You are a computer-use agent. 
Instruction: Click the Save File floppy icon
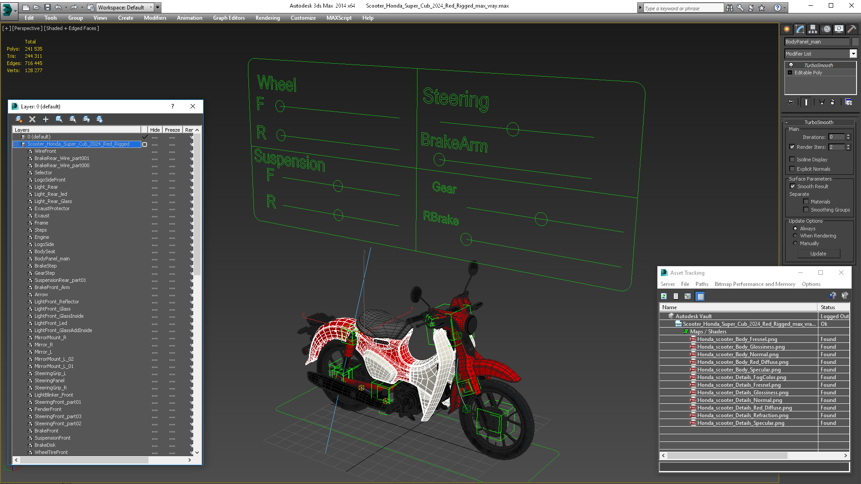47,7
